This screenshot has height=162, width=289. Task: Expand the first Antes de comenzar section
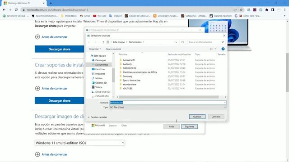pyautogui.click(x=51, y=37)
